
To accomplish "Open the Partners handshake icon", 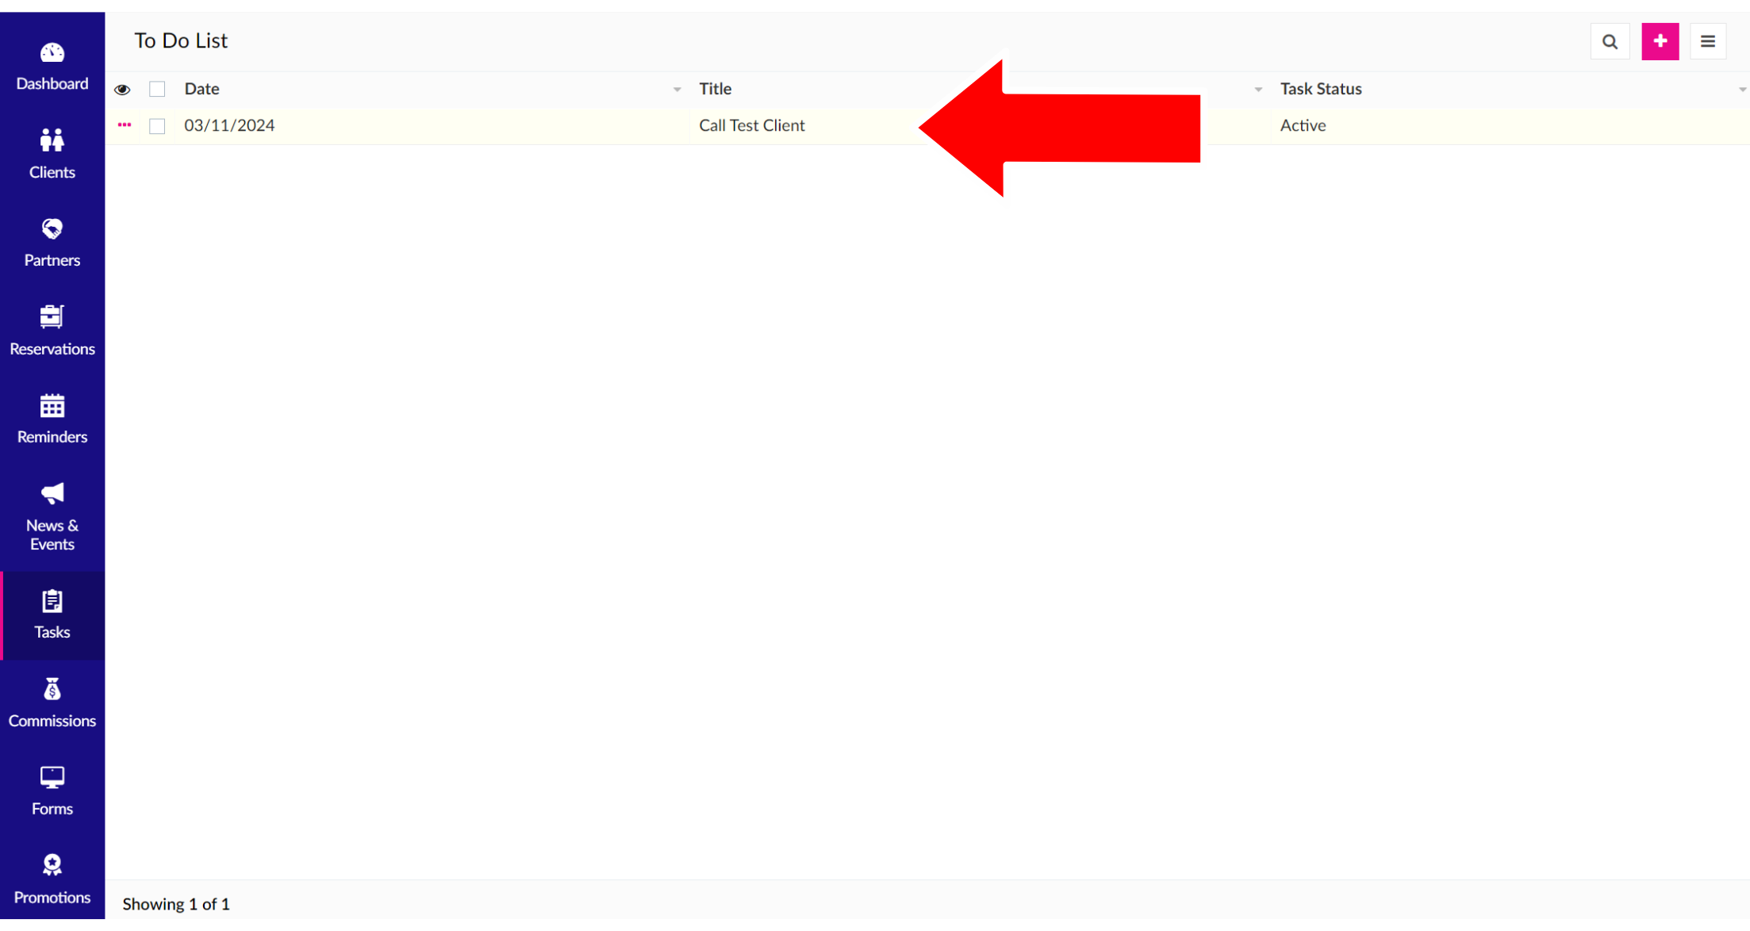I will tap(52, 229).
